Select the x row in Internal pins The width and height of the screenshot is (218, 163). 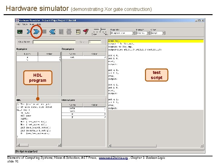(x=84, y=114)
